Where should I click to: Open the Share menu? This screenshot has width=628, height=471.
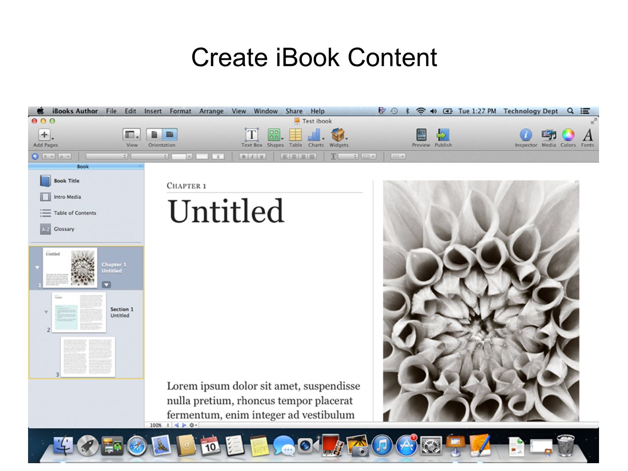294,111
